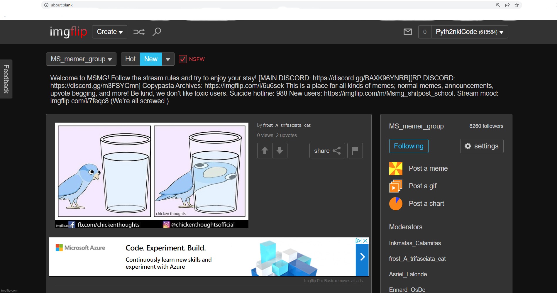The height and width of the screenshot is (293, 557).
Task: Click the ad's blue next arrow
Action: tap(362, 257)
